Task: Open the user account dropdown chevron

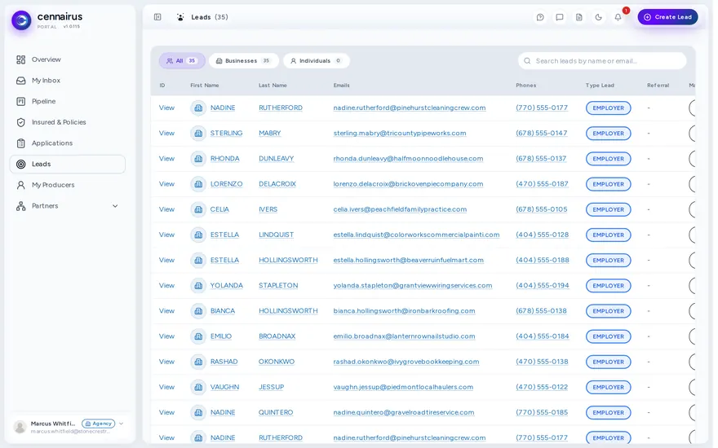Action: [x=122, y=424]
